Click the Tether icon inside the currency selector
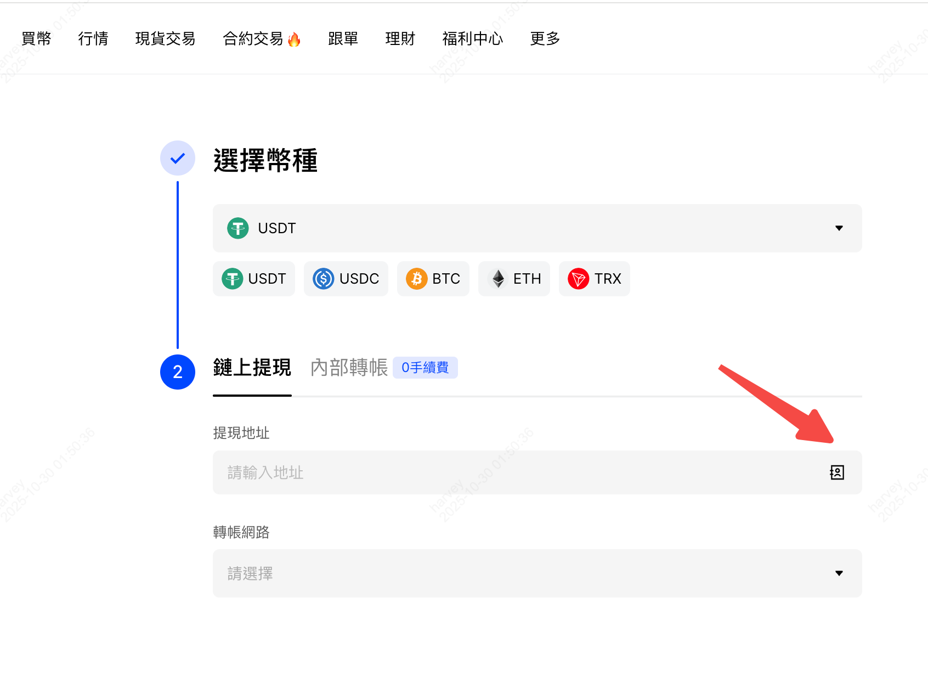This screenshot has width=928, height=676. click(x=237, y=228)
